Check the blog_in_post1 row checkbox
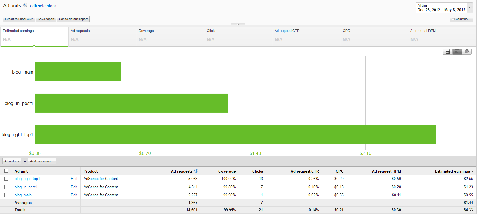Image resolution: width=477 pixels, height=214 pixels. (x=6, y=187)
